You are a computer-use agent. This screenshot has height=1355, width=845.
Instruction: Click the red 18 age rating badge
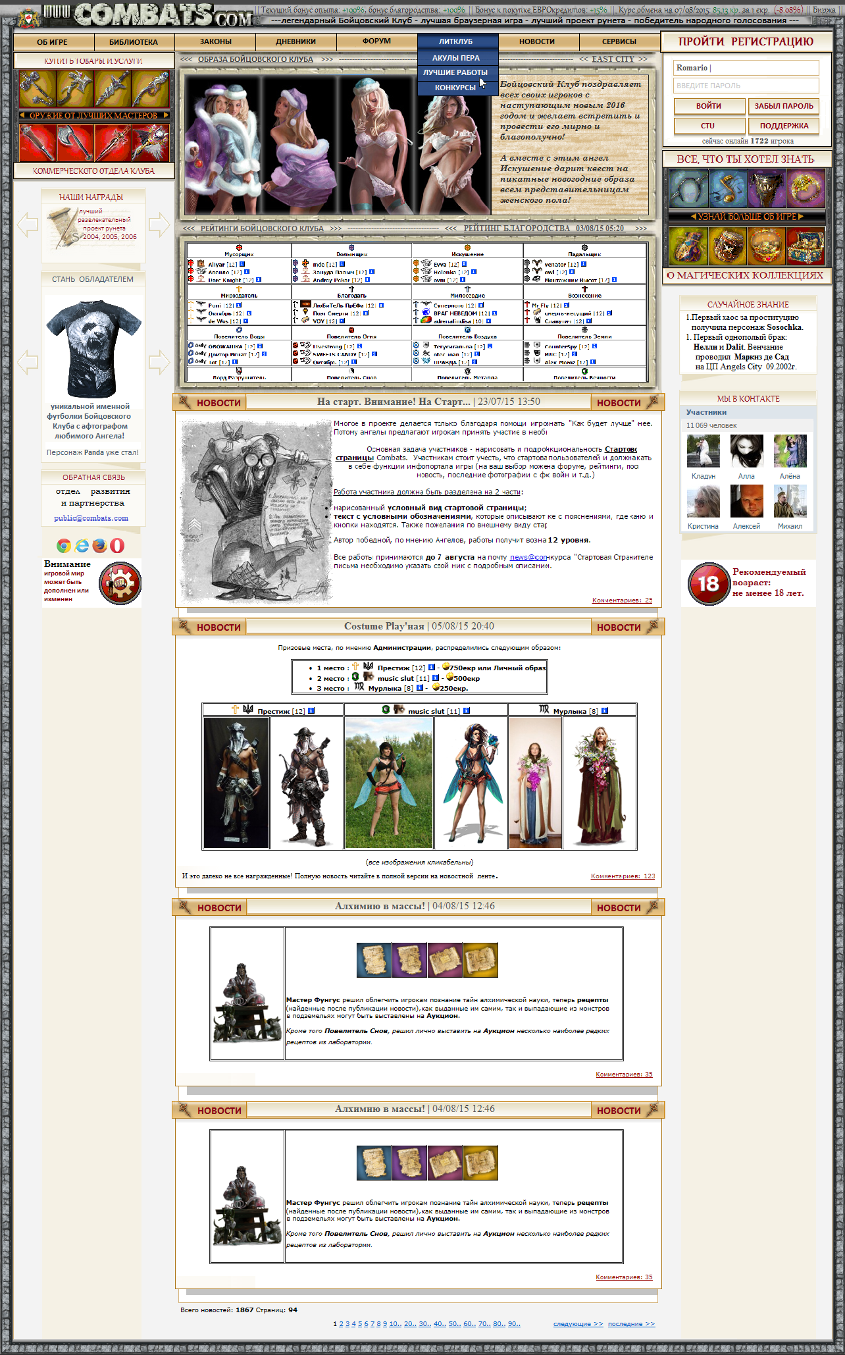click(708, 583)
